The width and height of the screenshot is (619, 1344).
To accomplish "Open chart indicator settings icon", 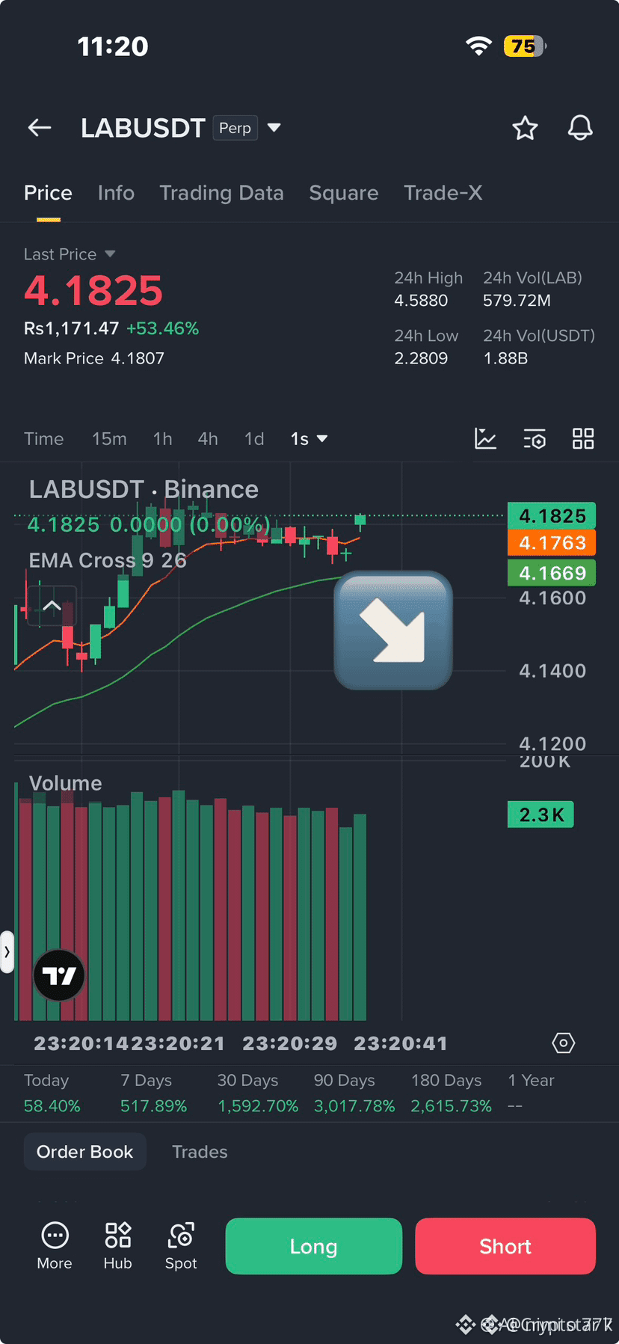I will pyautogui.click(x=535, y=438).
